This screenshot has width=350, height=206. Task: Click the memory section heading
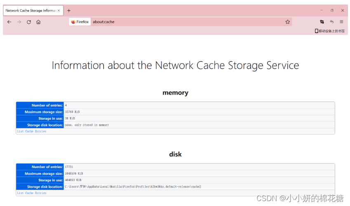175,93
